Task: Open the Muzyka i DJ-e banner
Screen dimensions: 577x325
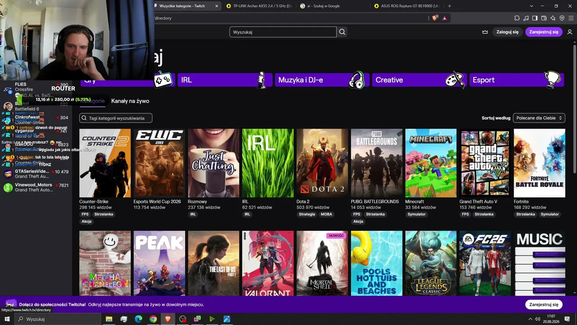Action: [322, 80]
